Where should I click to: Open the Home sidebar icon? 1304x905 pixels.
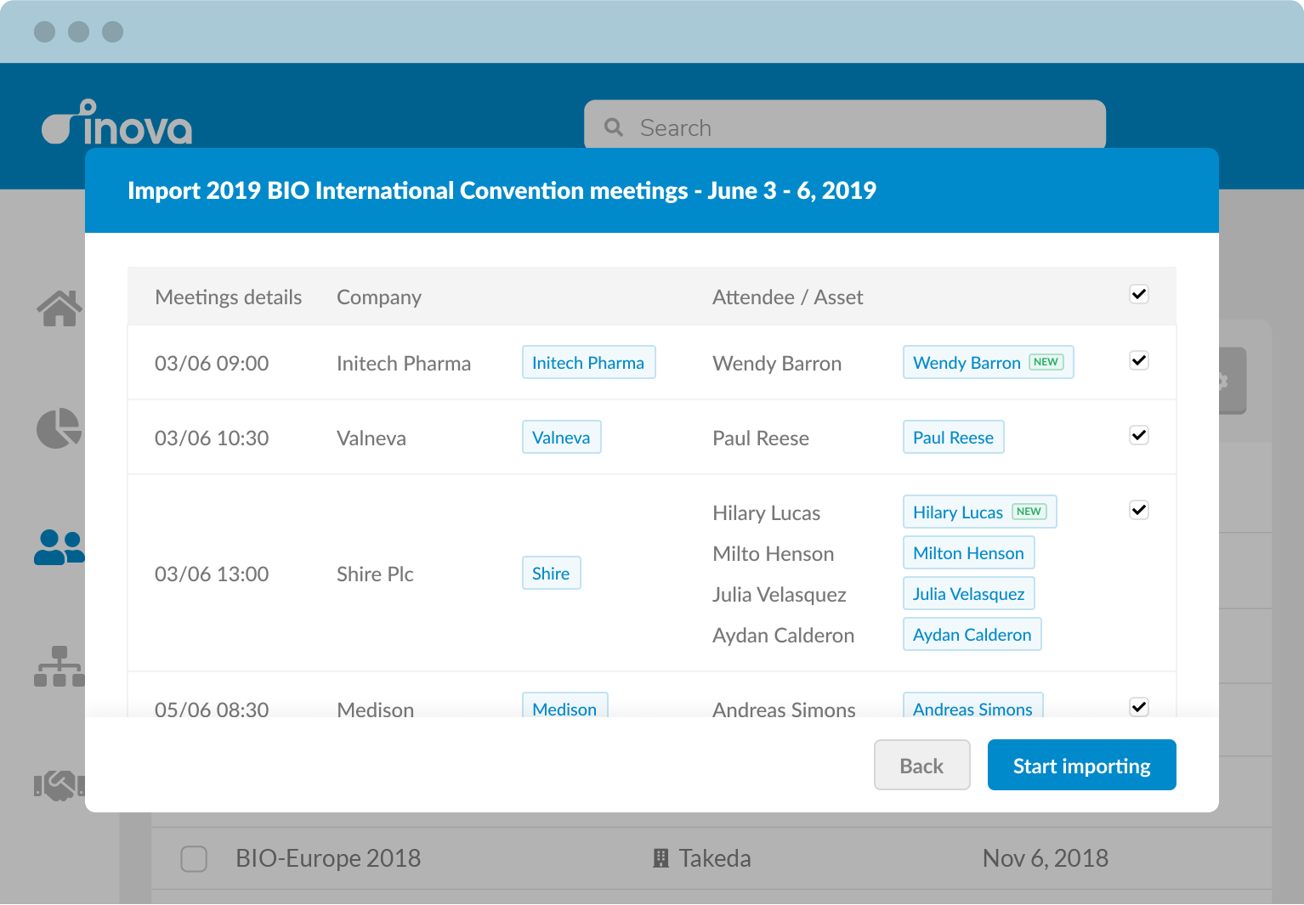click(x=60, y=308)
